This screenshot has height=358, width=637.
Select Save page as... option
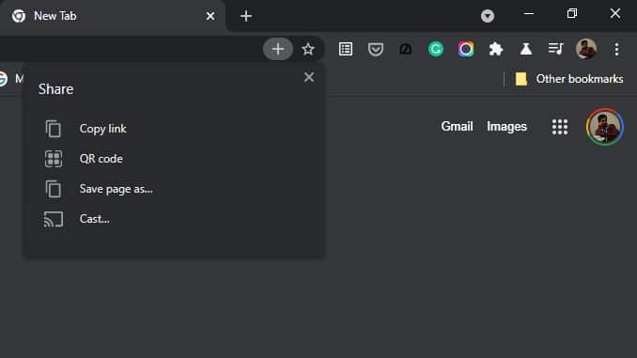coord(175,189)
